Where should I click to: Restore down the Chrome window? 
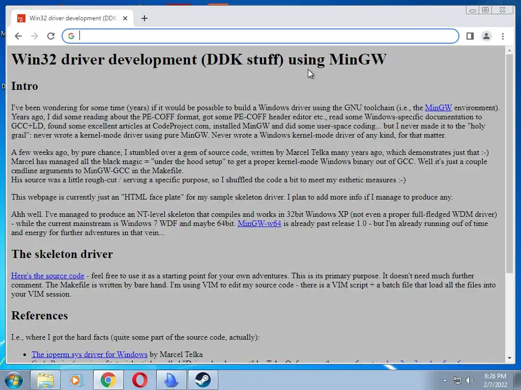tap(485, 10)
